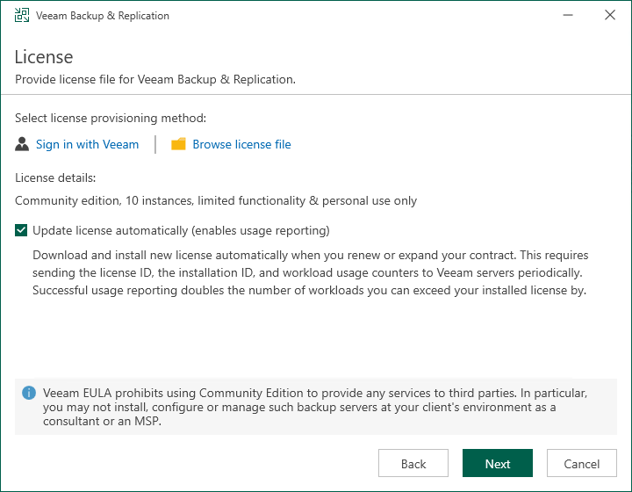Click the Veeam EULA prohibits notice text
This screenshot has height=492, width=632.
tap(315, 407)
